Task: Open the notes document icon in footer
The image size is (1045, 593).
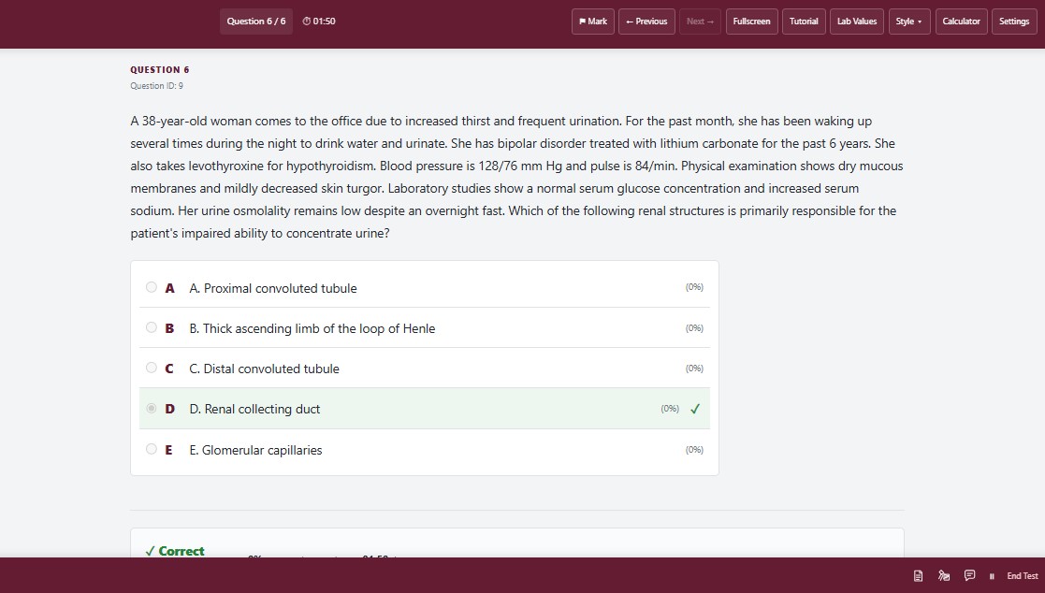Action: [918, 575]
